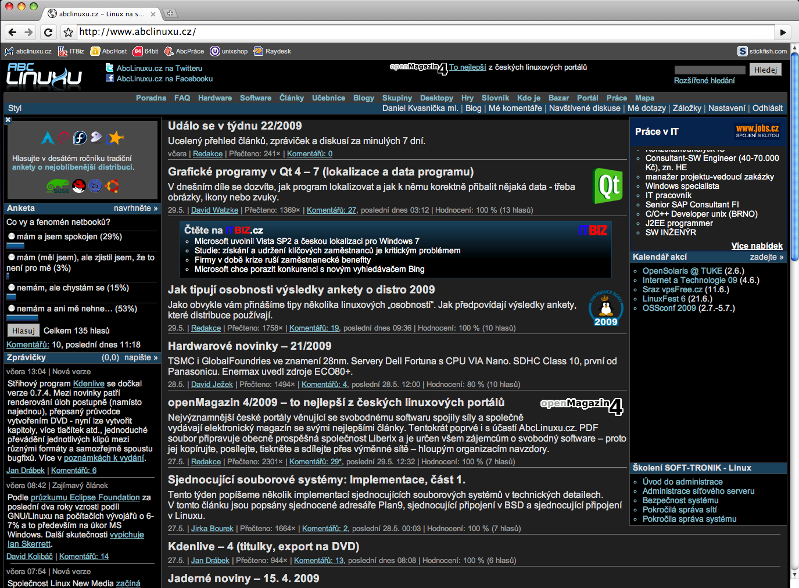Open the Raydesk bookmark

[273, 51]
